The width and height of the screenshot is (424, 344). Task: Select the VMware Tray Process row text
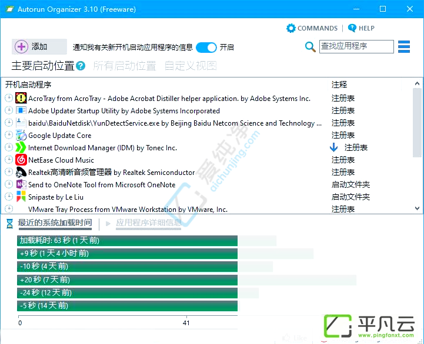[128, 209]
